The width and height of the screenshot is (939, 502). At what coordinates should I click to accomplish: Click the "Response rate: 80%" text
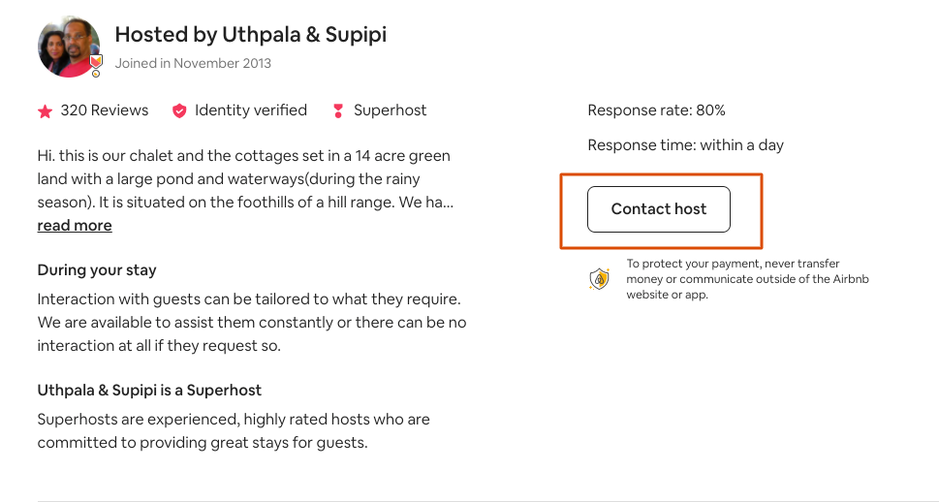(656, 110)
